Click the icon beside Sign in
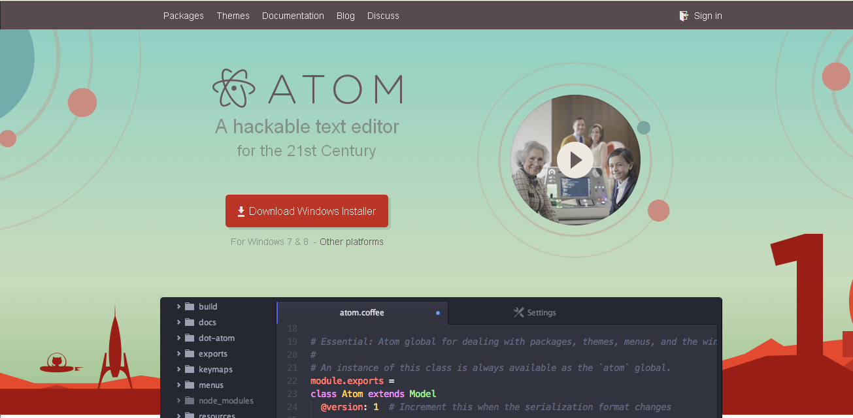The image size is (853, 418). tap(684, 16)
